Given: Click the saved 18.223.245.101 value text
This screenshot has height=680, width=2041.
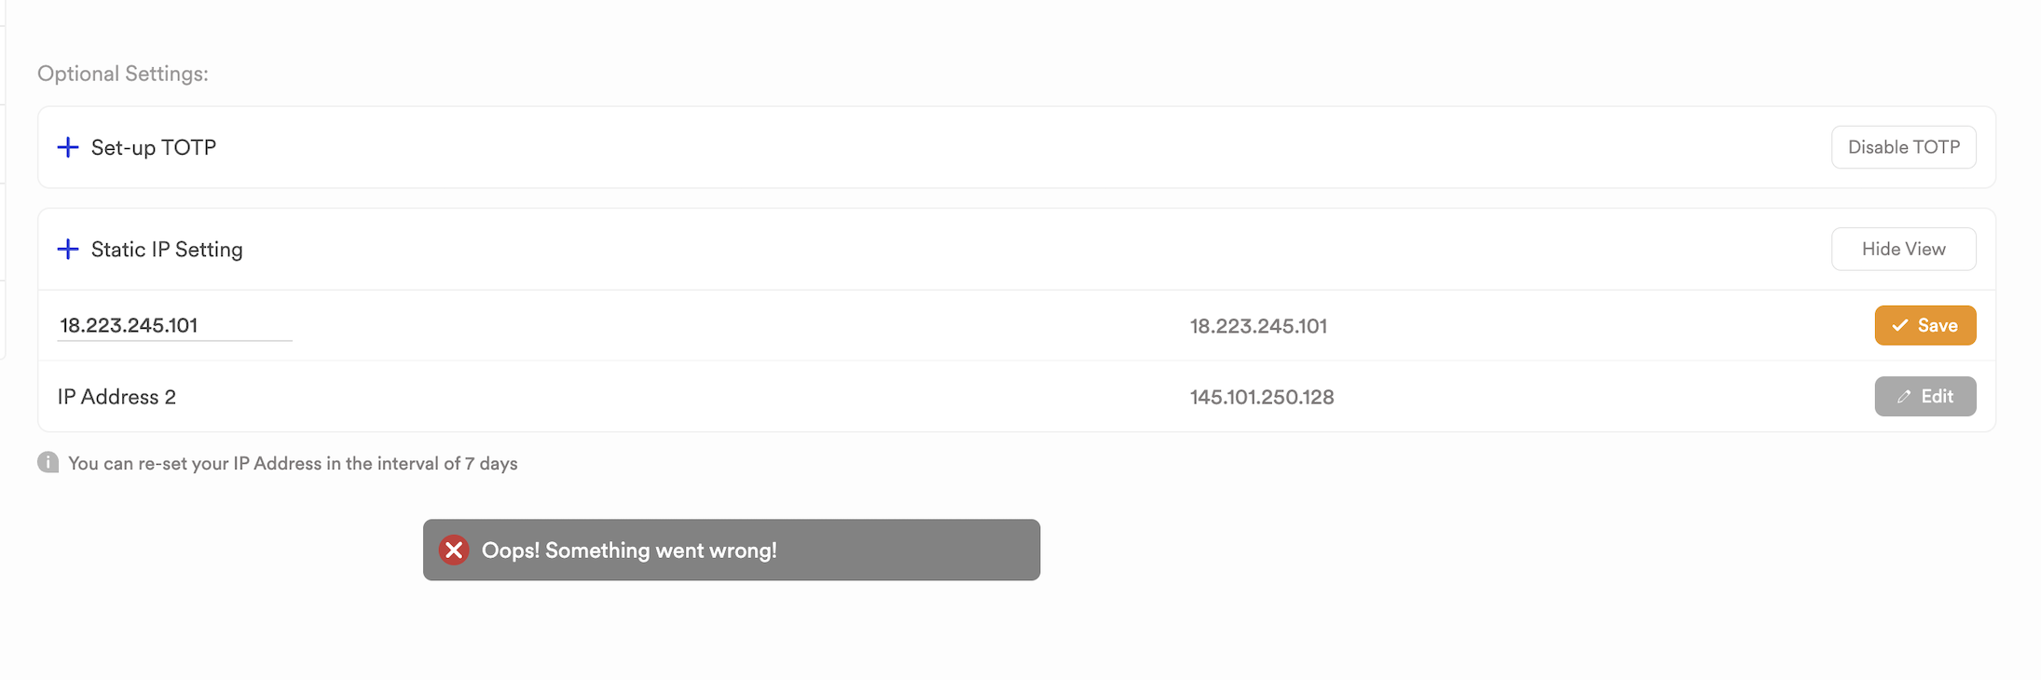Looking at the screenshot, I should tap(1258, 326).
